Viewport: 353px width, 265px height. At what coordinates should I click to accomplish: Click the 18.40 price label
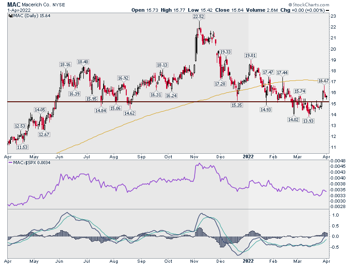click(x=83, y=62)
